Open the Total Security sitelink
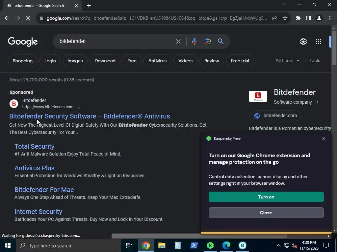337x252 pixels. click(x=34, y=146)
